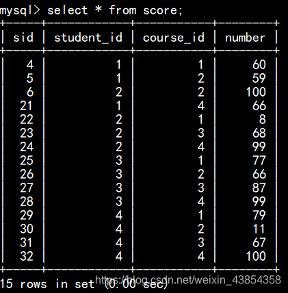Click sid value 28
The width and height of the screenshot is (288, 293).
coord(27,201)
